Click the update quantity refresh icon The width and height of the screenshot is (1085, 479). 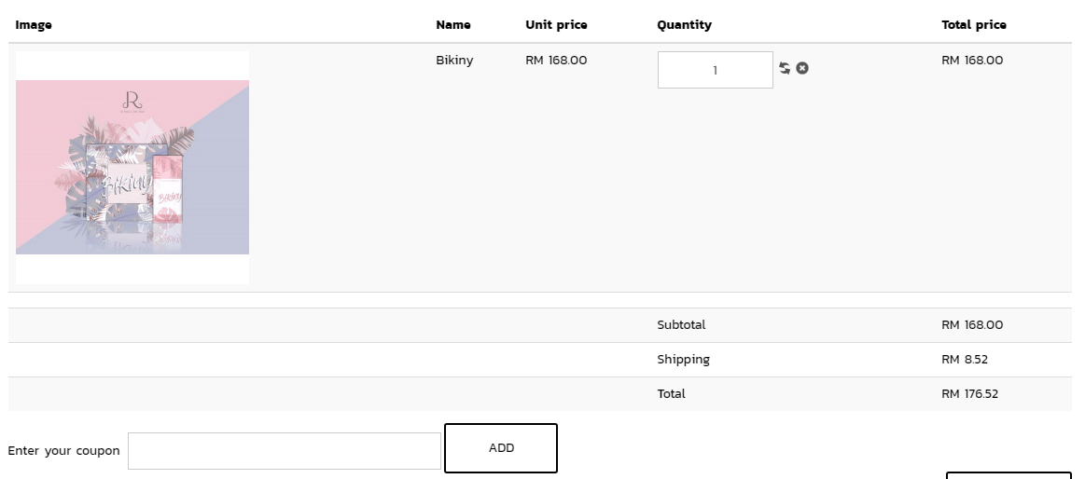pos(785,68)
